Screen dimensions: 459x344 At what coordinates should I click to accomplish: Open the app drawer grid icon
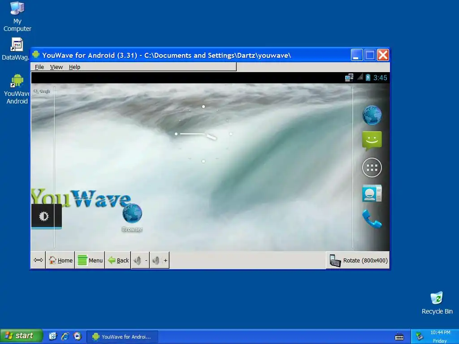(x=372, y=168)
